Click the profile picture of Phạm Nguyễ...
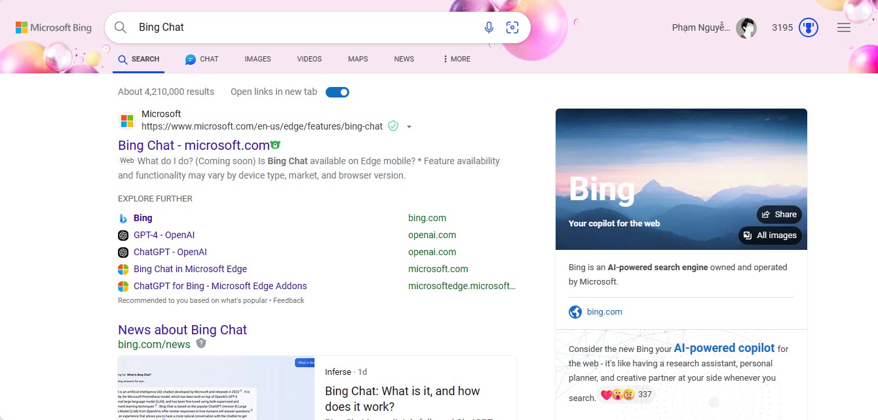 [746, 27]
